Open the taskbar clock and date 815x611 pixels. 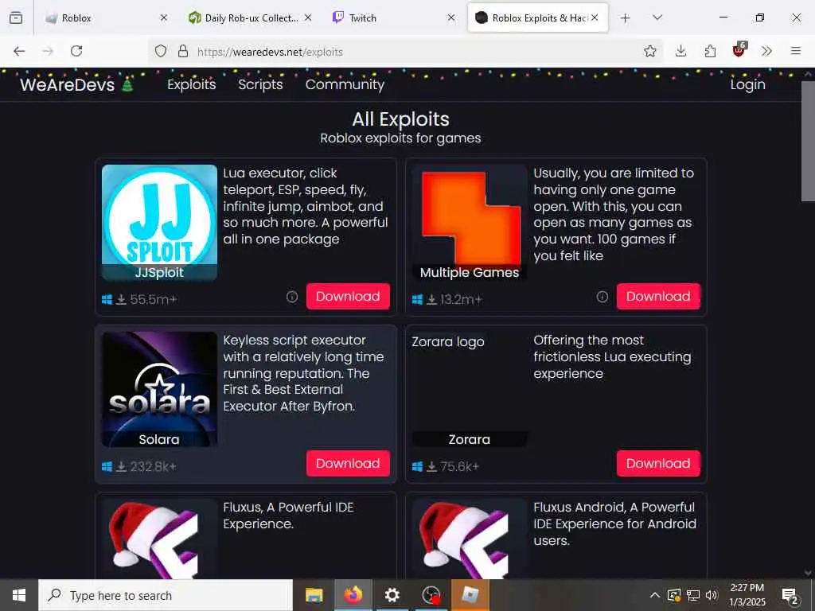tap(747, 595)
